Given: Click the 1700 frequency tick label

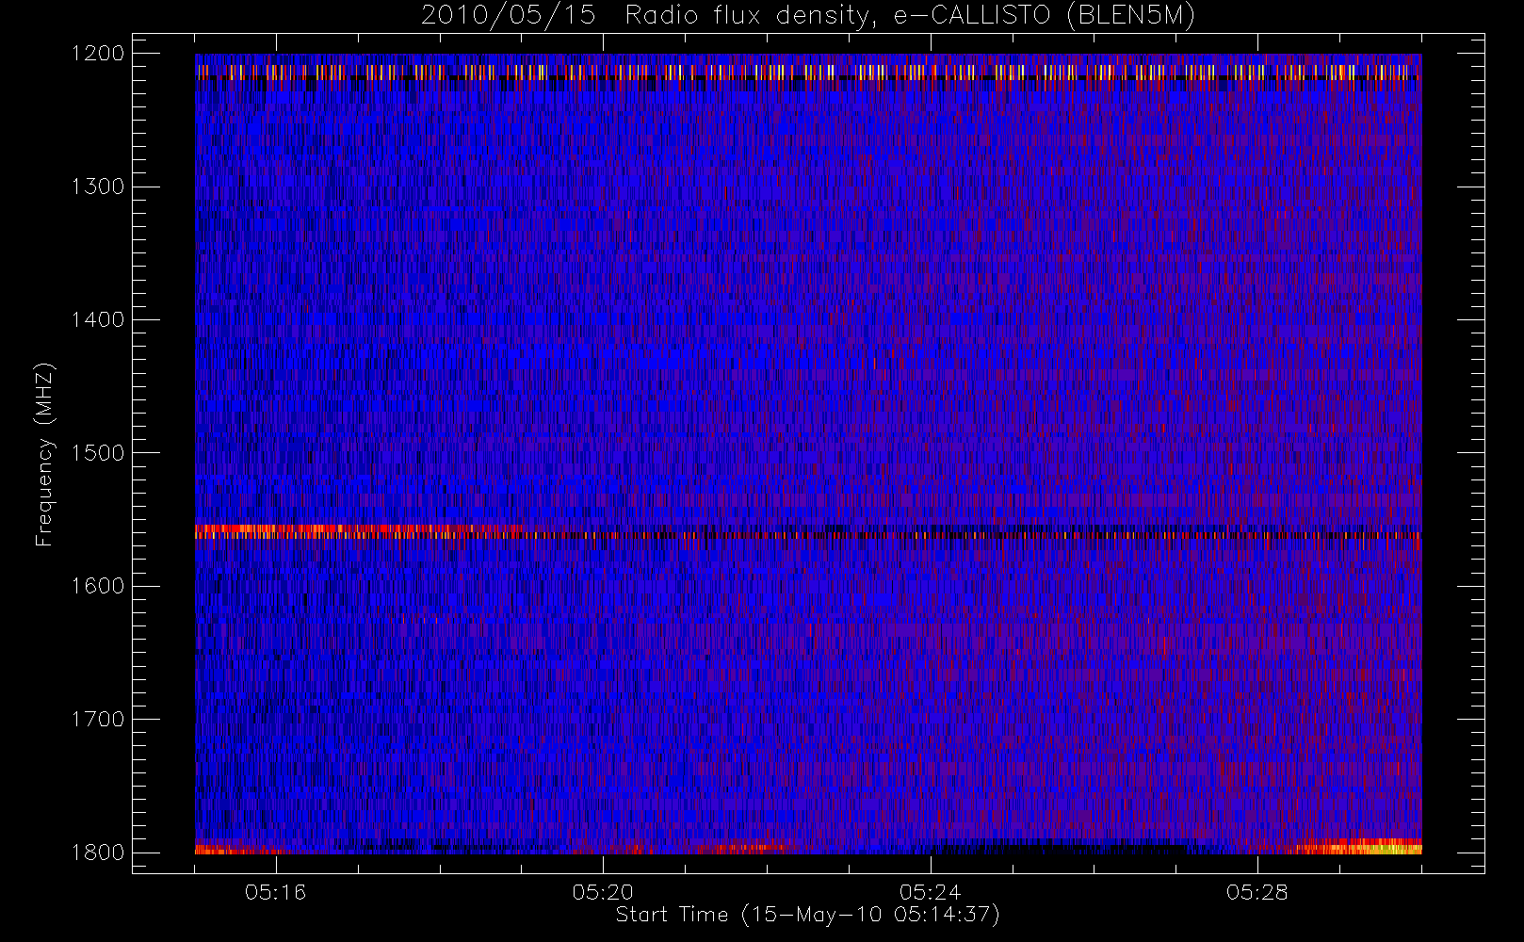Looking at the screenshot, I should pos(98,719).
